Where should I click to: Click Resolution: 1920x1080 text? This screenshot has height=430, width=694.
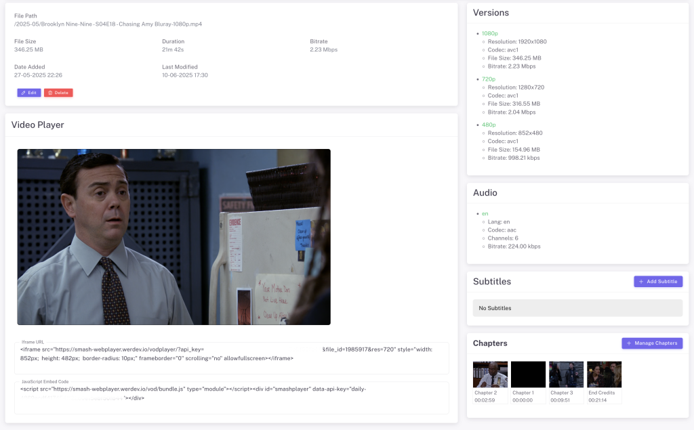coord(517,41)
